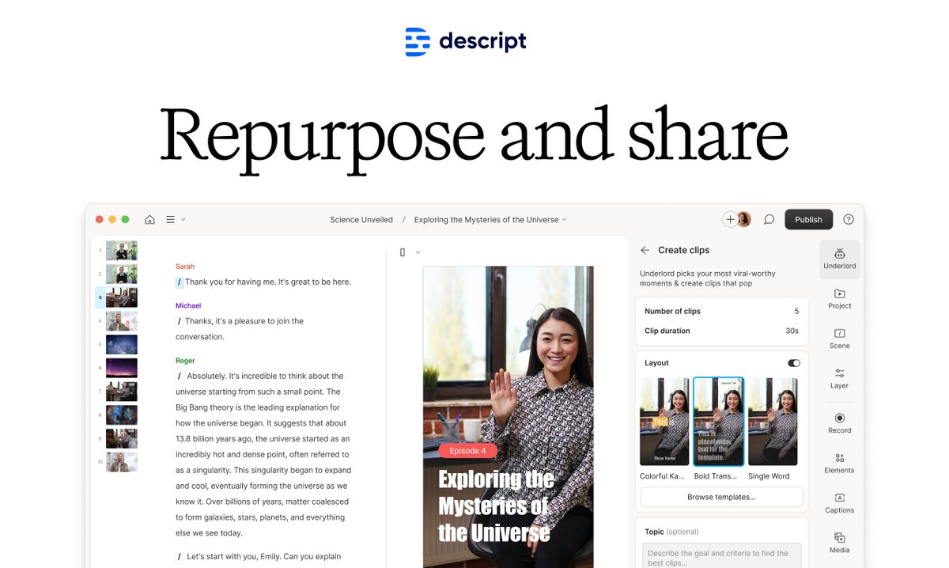Screen dimensions: 949x568
Task: Select scene thumbnail 2
Action: pyautogui.click(x=122, y=274)
